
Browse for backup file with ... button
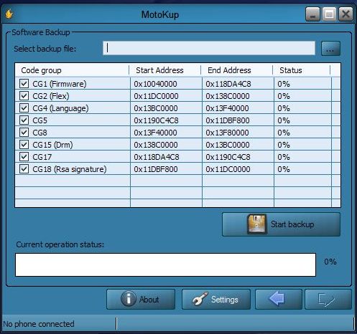(x=330, y=49)
